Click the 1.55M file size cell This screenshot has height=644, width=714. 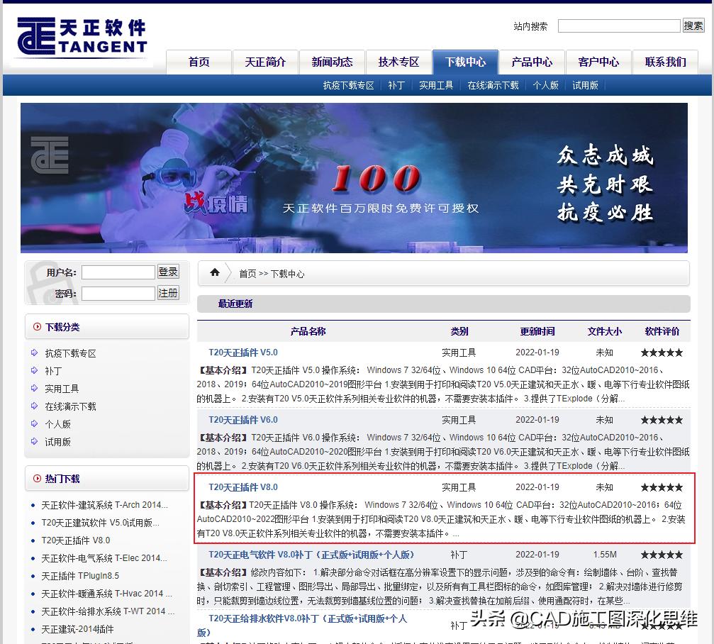[605, 554]
